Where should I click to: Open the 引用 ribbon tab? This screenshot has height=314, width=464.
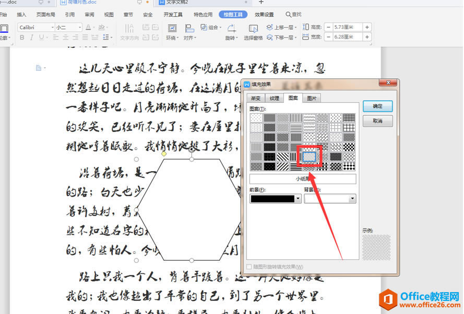tap(70, 15)
